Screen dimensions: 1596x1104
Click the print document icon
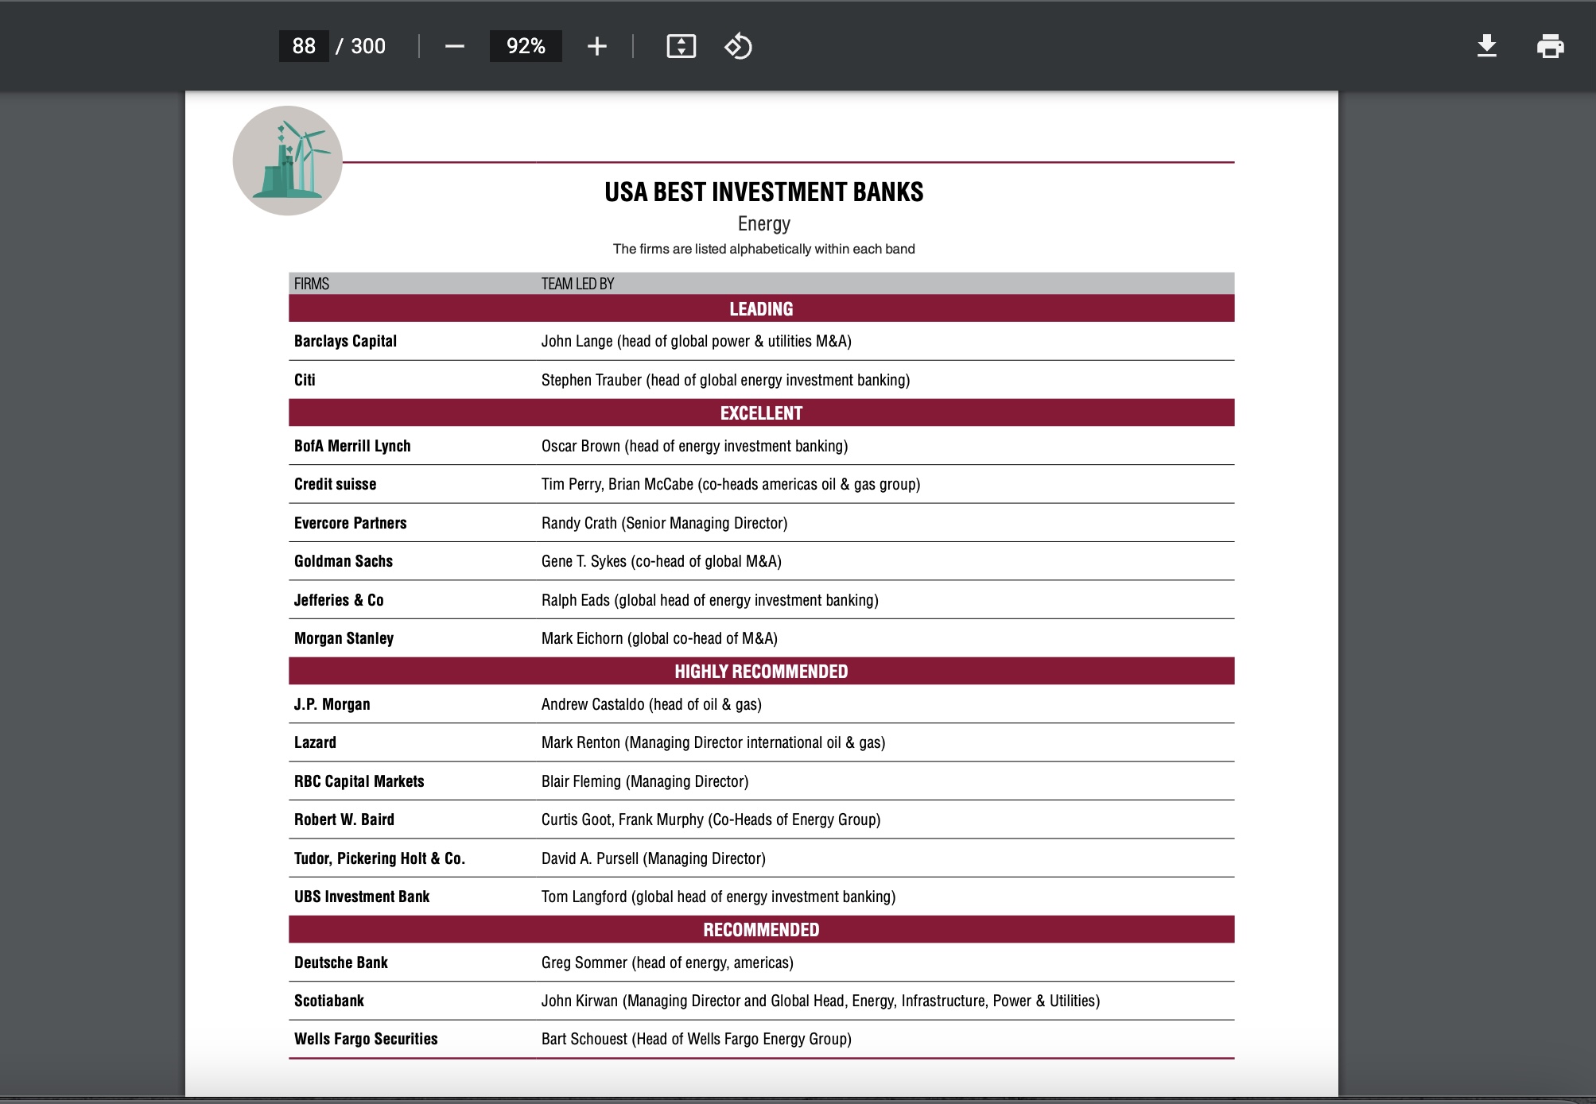pos(1550,46)
